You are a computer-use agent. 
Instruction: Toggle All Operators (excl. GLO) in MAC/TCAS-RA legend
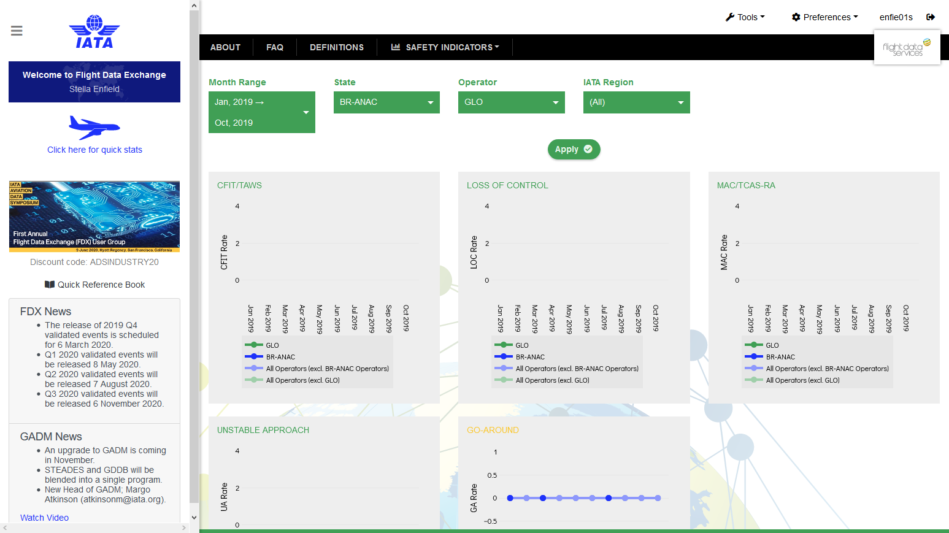(x=792, y=380)
